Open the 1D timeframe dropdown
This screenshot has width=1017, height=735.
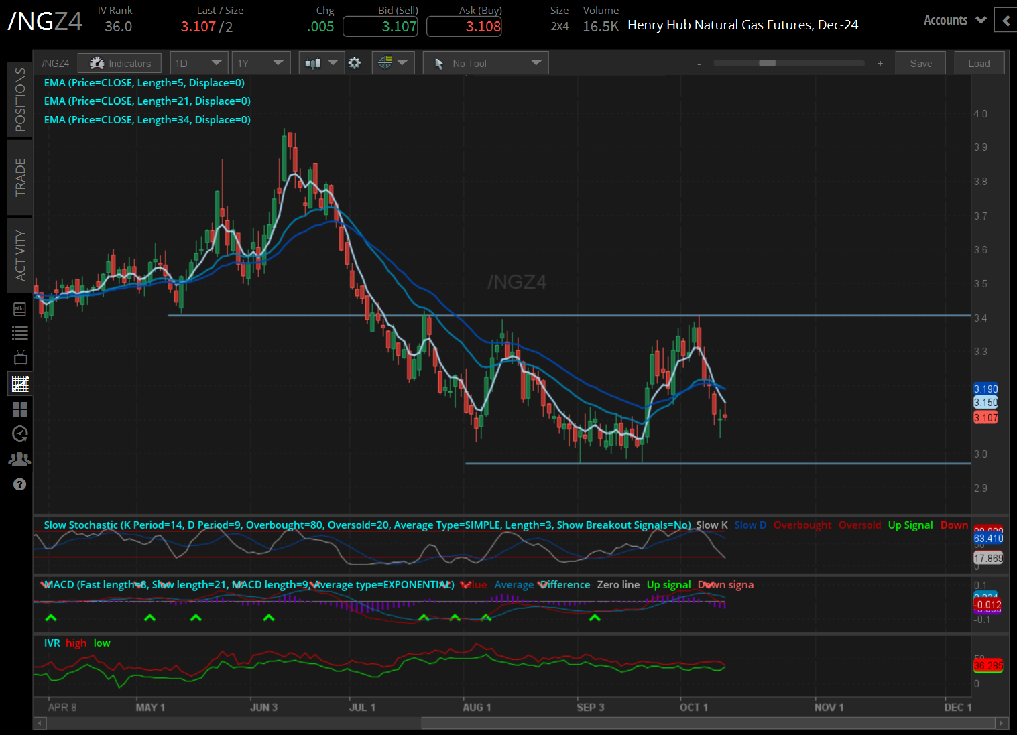tap(198, 62)
